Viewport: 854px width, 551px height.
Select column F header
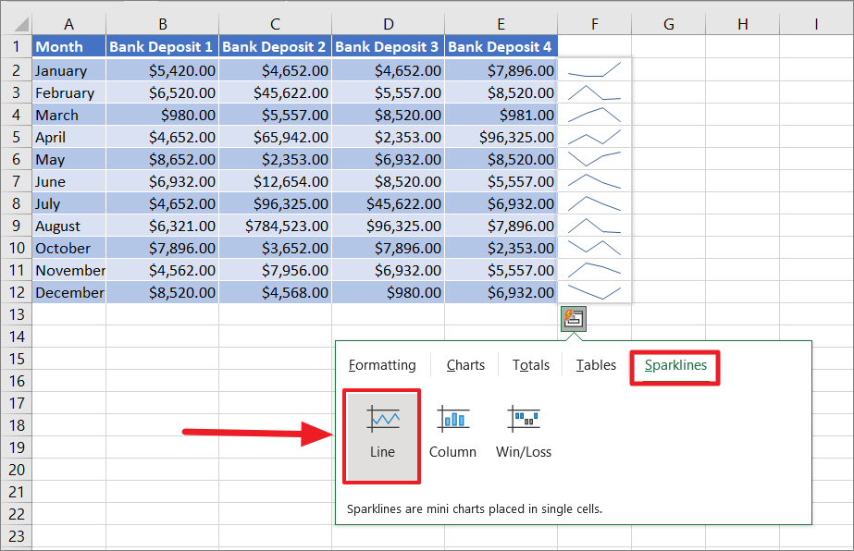(x=594, y=24)
